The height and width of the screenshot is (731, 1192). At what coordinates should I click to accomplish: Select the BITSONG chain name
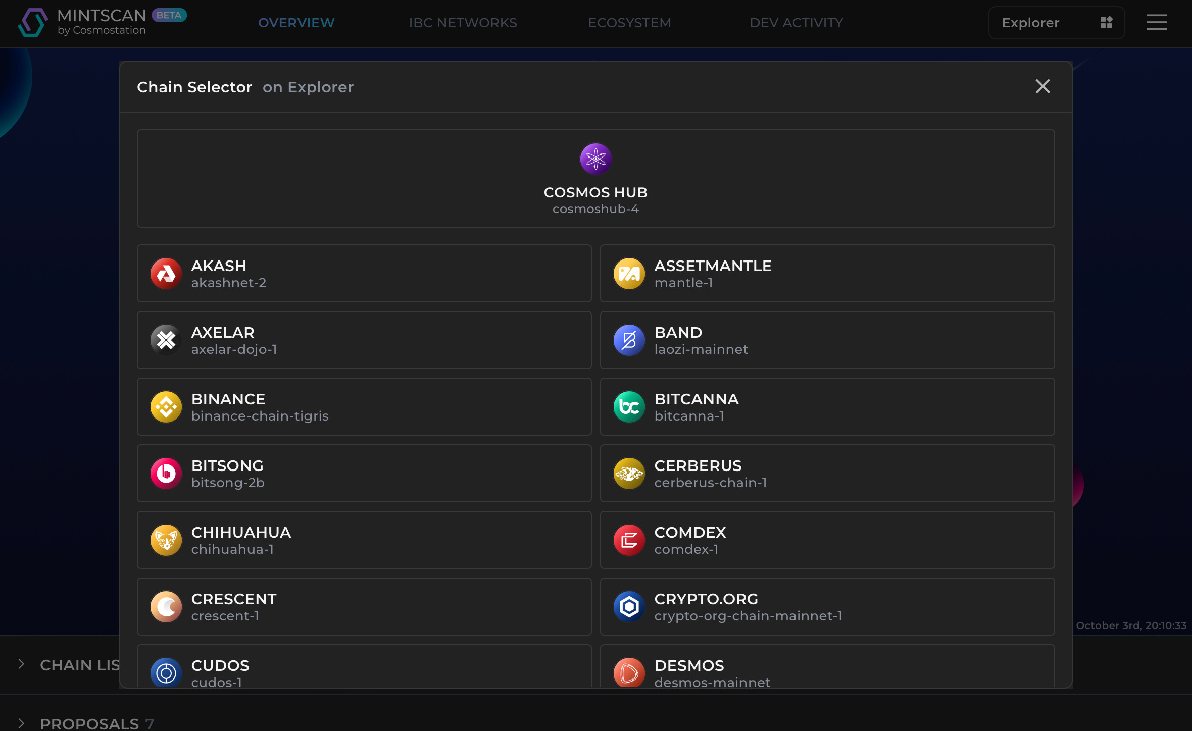(x=227, y=465)
